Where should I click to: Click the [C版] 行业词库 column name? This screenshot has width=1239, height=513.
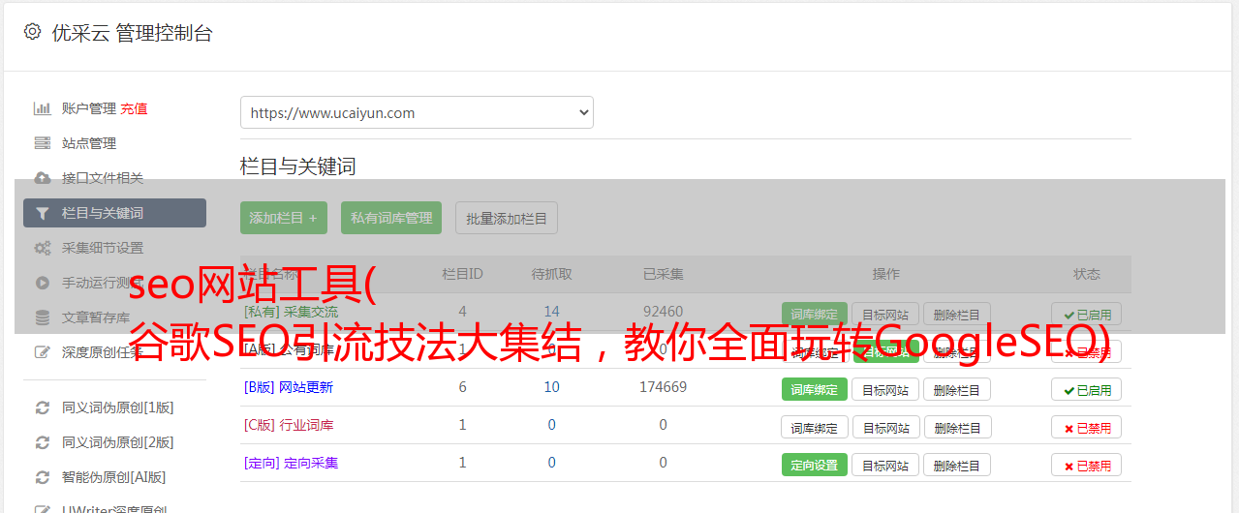coord(288,425)
